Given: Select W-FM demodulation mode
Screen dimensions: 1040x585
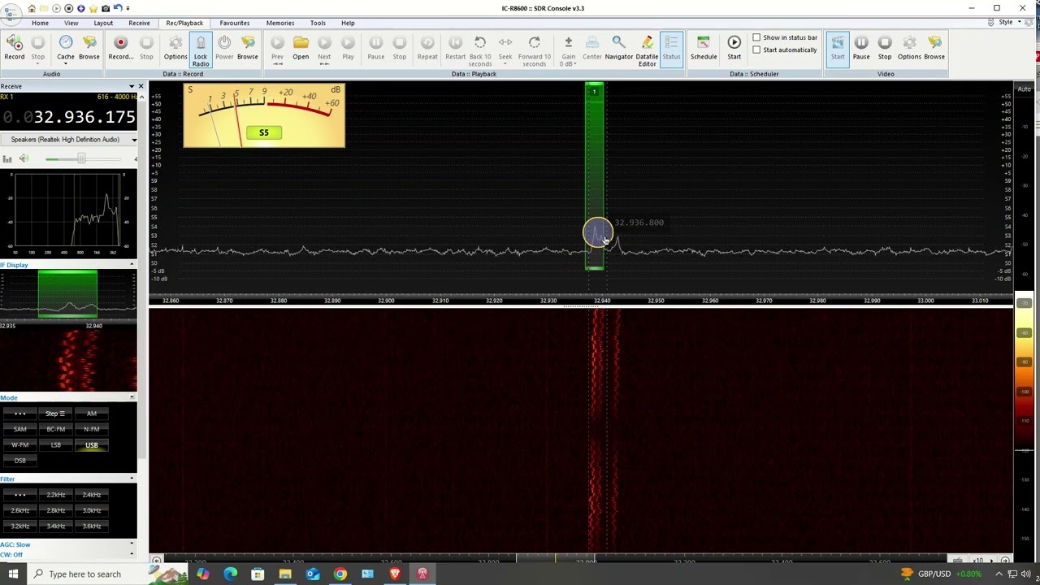Looking at the screenshot, I should (x=20, y=445).
